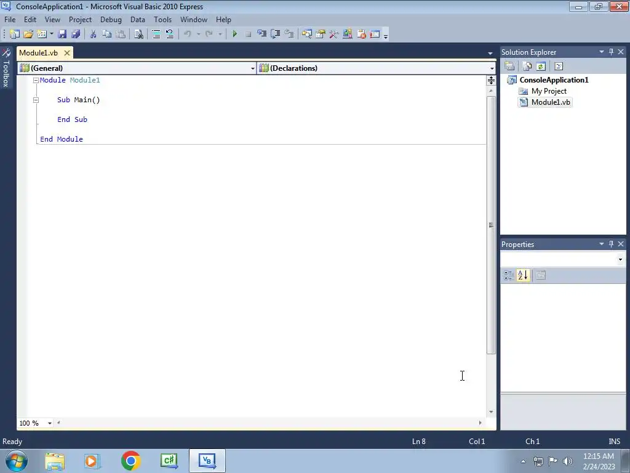The width and height of the screenshot is (630, 473).
Task: Open the Toolbox wrench icon in toolbar
Action: point(334,34)
